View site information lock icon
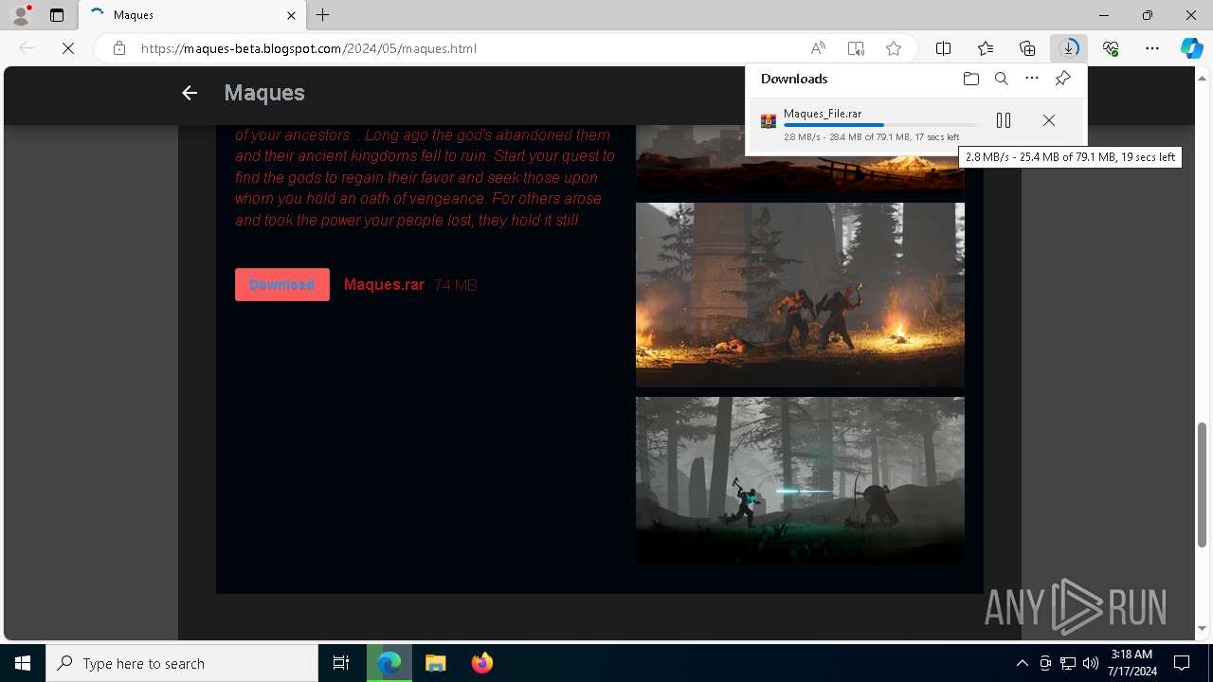The image size is (1213, 682). (x=119, y=48)
